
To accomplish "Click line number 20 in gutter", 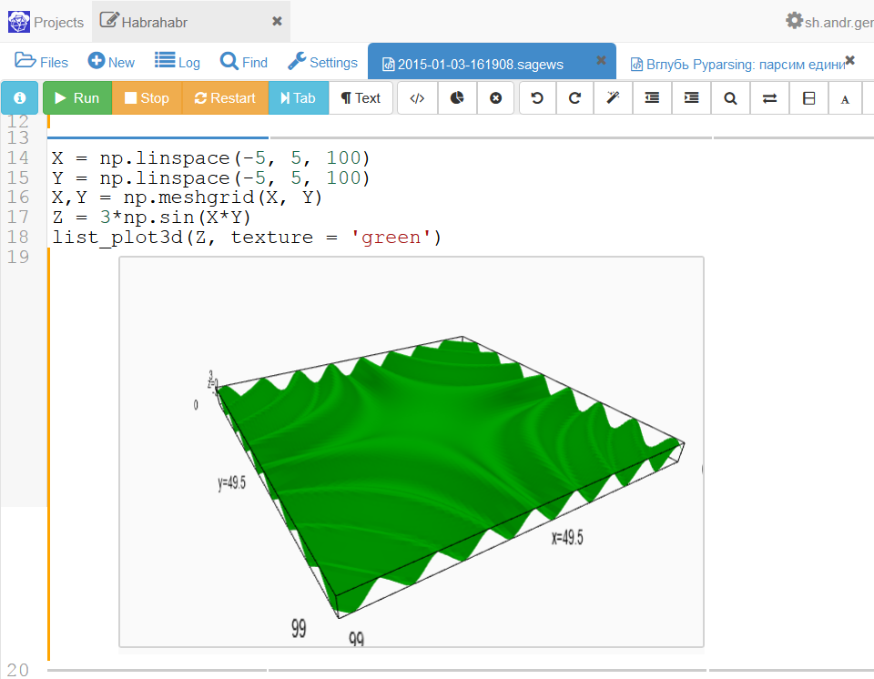I will click(18, 670).
